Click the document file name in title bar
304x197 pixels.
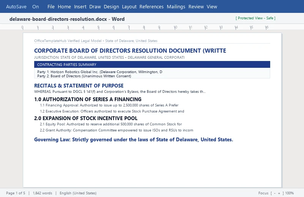click(67, 19)
